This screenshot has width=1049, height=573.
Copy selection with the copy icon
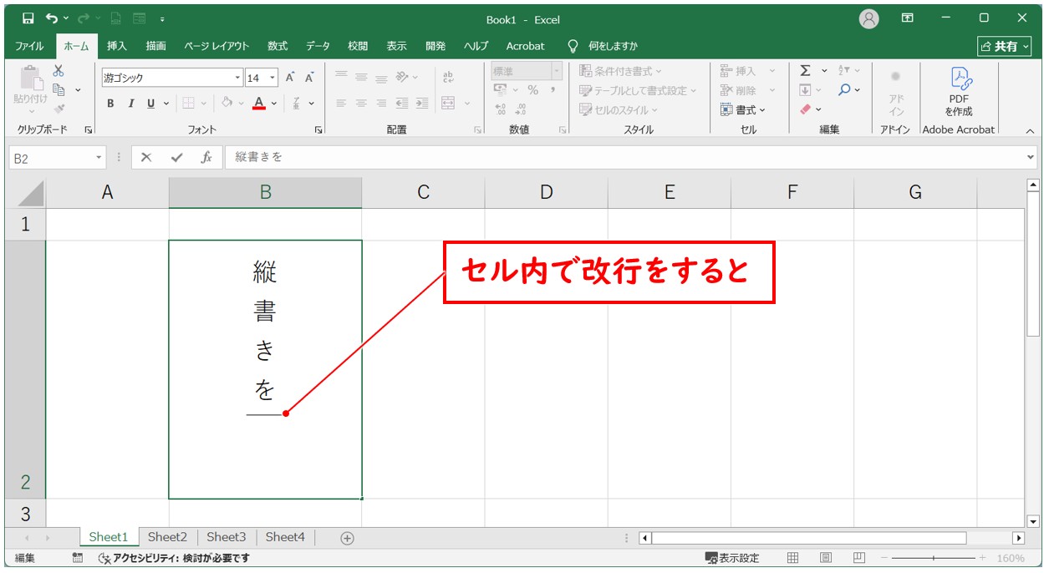pos(59,89)
